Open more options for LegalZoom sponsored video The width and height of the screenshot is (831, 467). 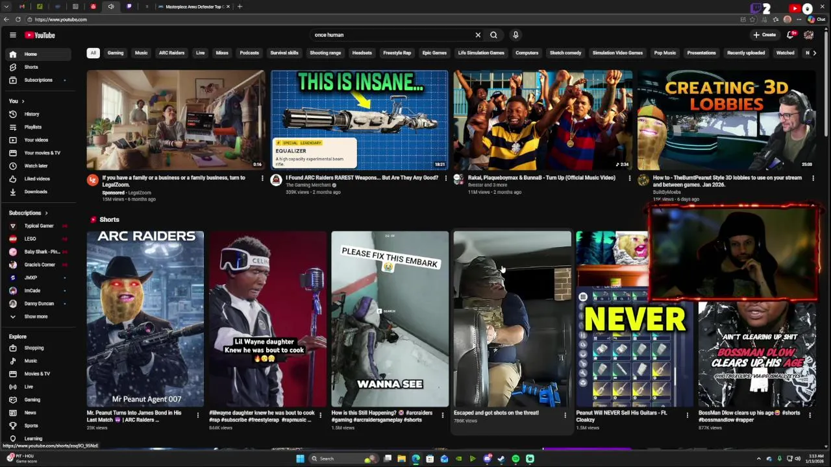click(x=262, y=178)
